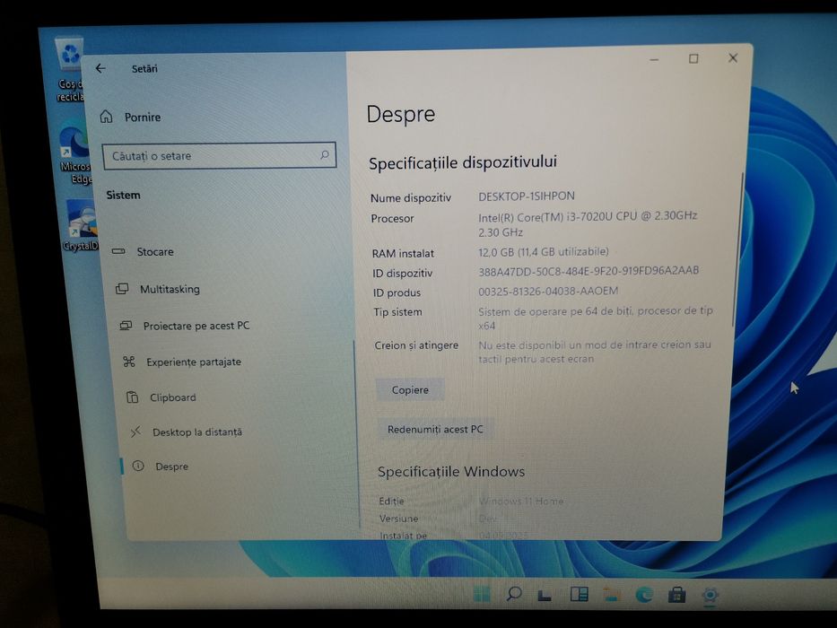
Task: Click the Specificațiile Windows heading
Action: (x=451, y=472)
